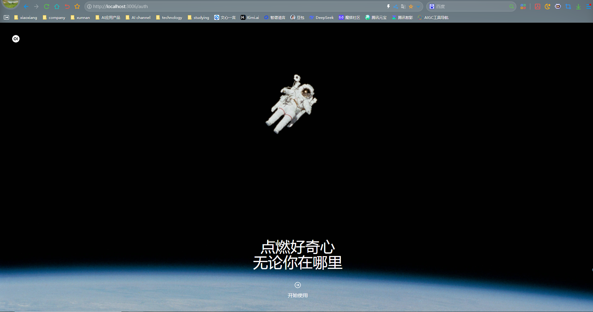Reload the page with the green refresh icon

[47, 7]
